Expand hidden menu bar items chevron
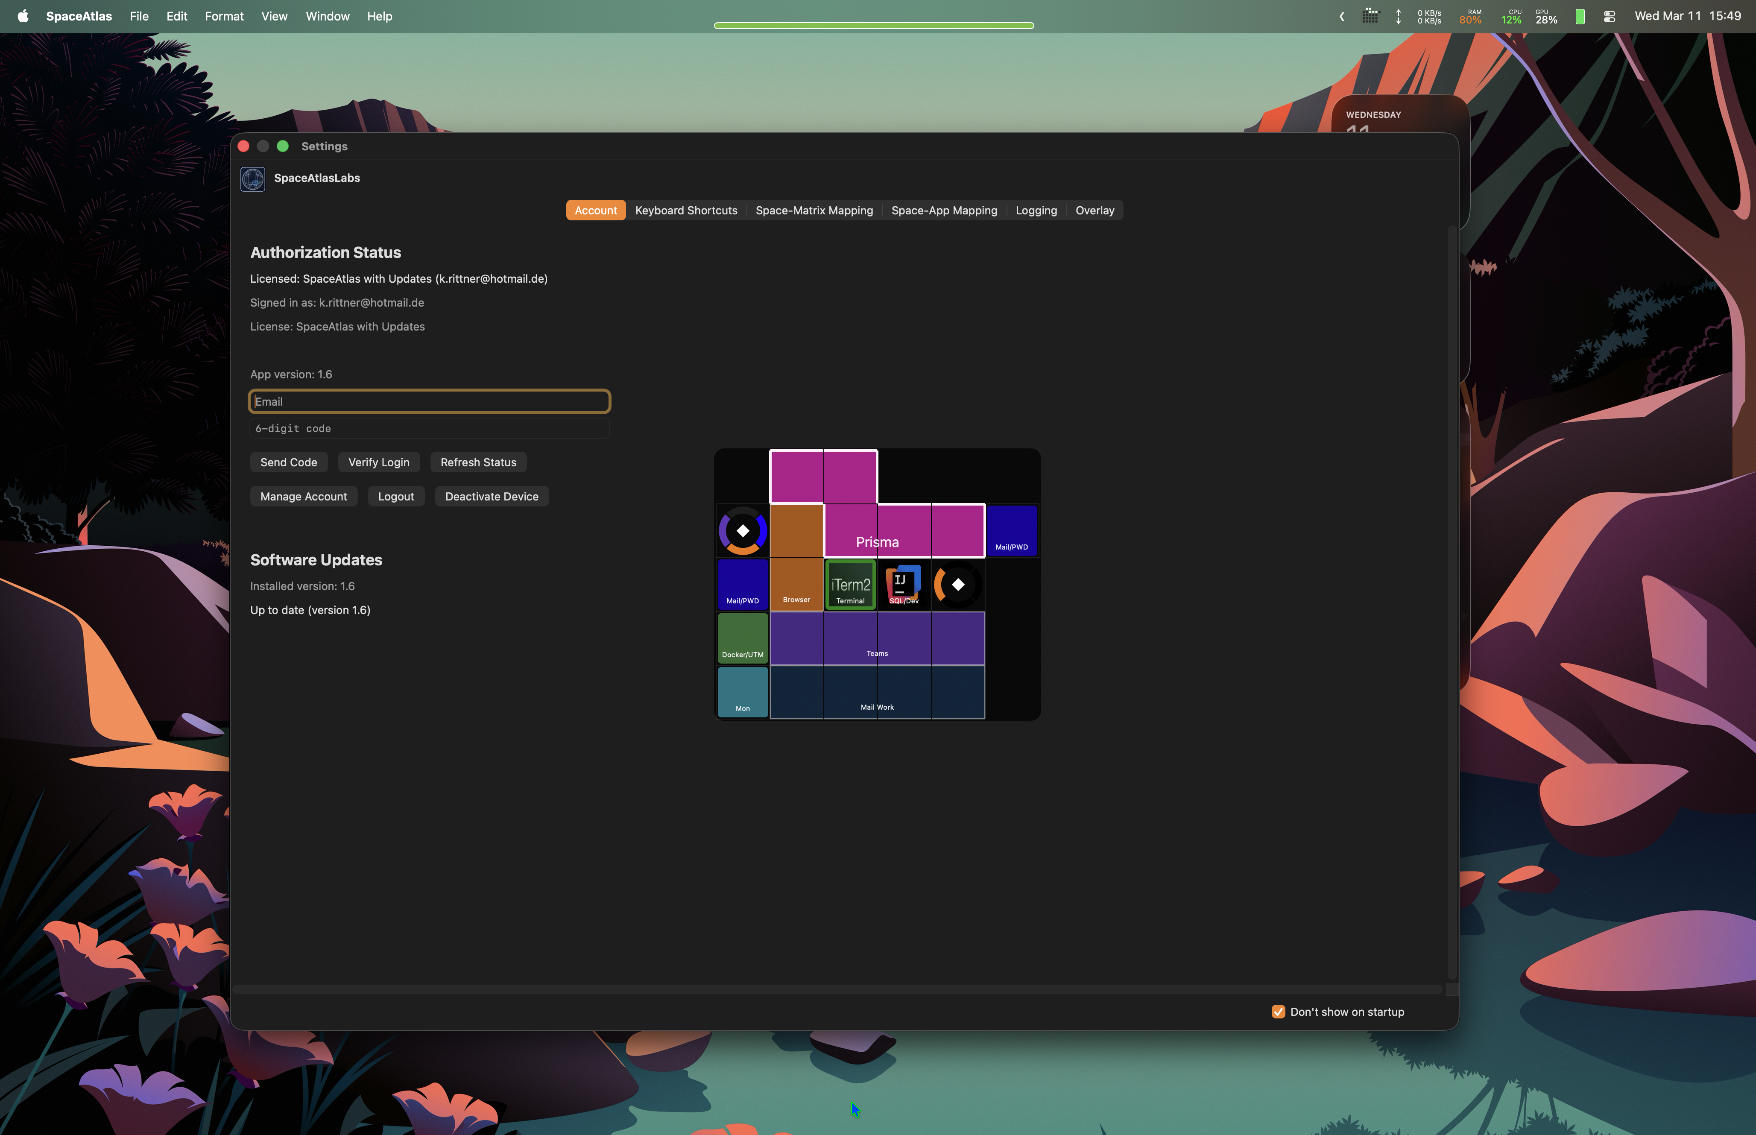The width and height of the screenshot is (1756, 1135). click(x=1342, y=16)
